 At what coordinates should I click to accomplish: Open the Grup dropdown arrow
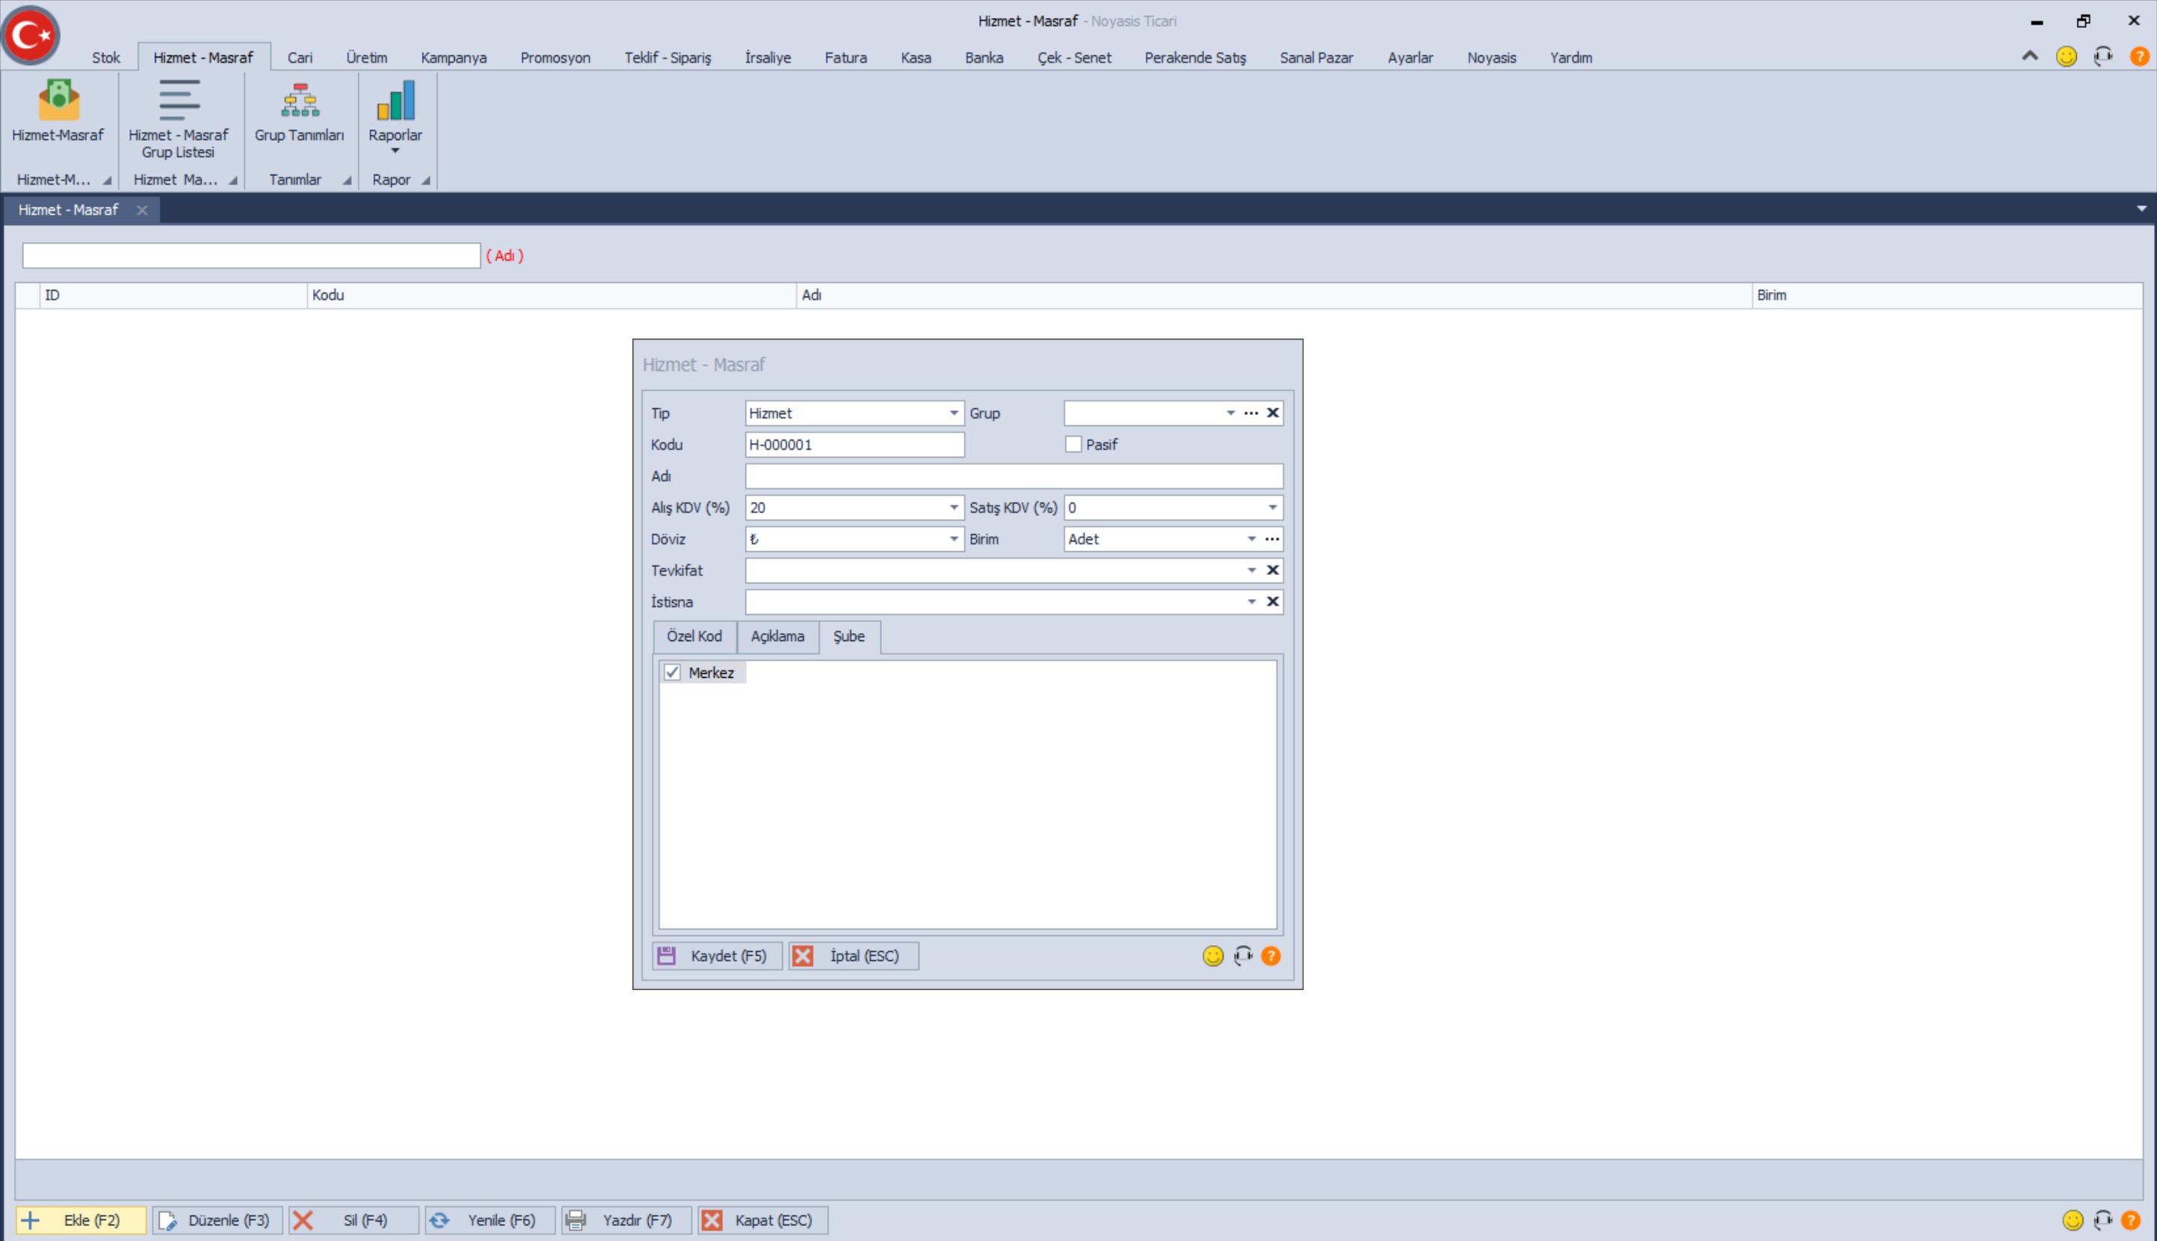1230,413
